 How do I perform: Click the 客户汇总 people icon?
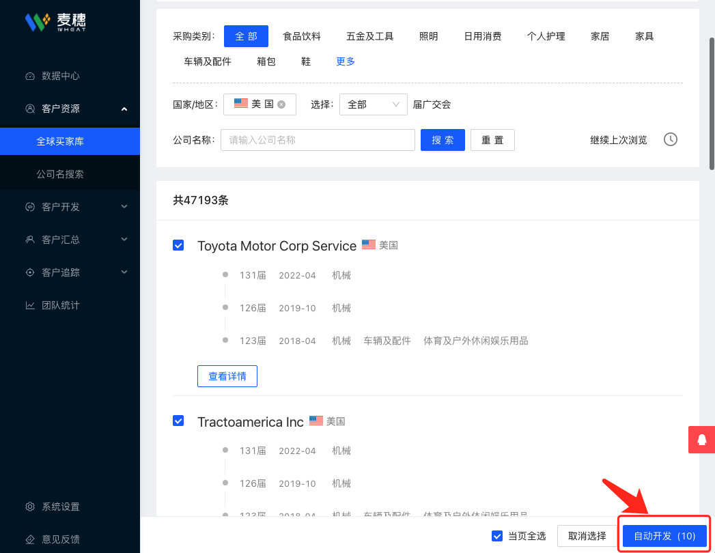click(x=30, y=240)
